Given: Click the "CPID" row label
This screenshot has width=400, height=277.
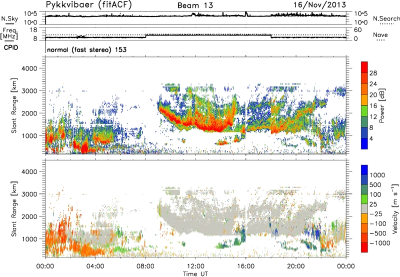Looking at the screenshot, I should pos(11,47).
